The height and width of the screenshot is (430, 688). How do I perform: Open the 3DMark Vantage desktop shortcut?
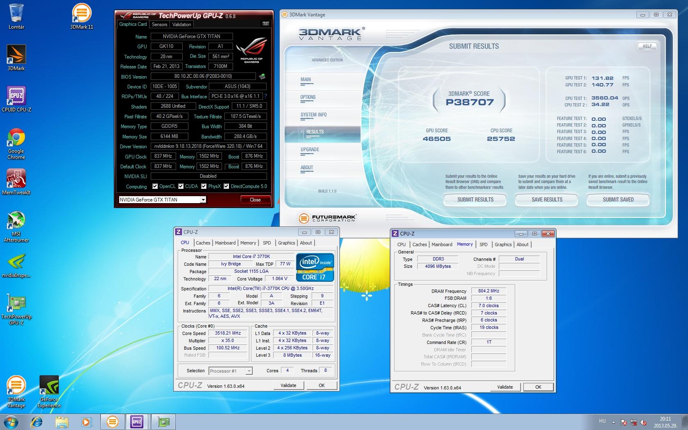[16, 392]
